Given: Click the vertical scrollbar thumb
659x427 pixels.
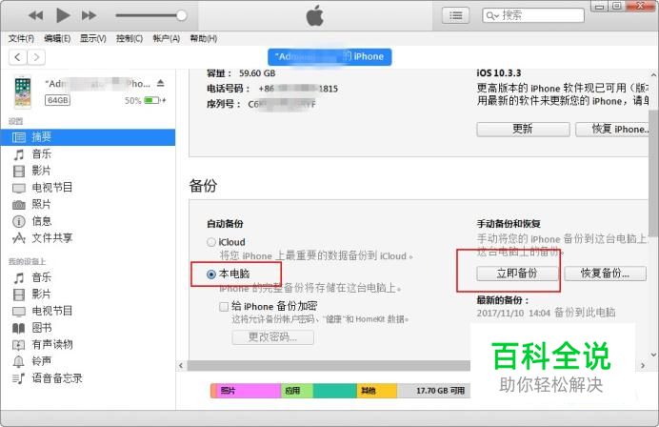Looking at the screenshot, I should 653,173.
